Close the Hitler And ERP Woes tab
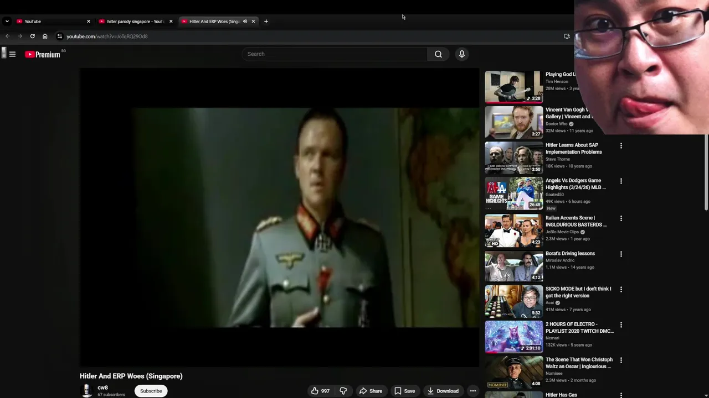Viewport: 709px width, 398px height. point(253,22)
